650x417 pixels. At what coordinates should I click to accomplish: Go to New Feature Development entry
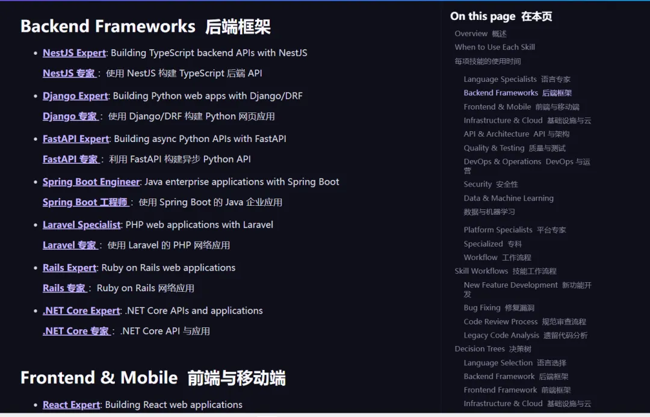(528, 289)
